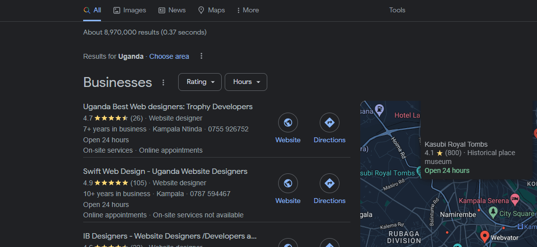Click the Directions icon for Swift Web Design
Viewport: 537px width, 247px height.
pyautogui.click(x=330, y=183)
